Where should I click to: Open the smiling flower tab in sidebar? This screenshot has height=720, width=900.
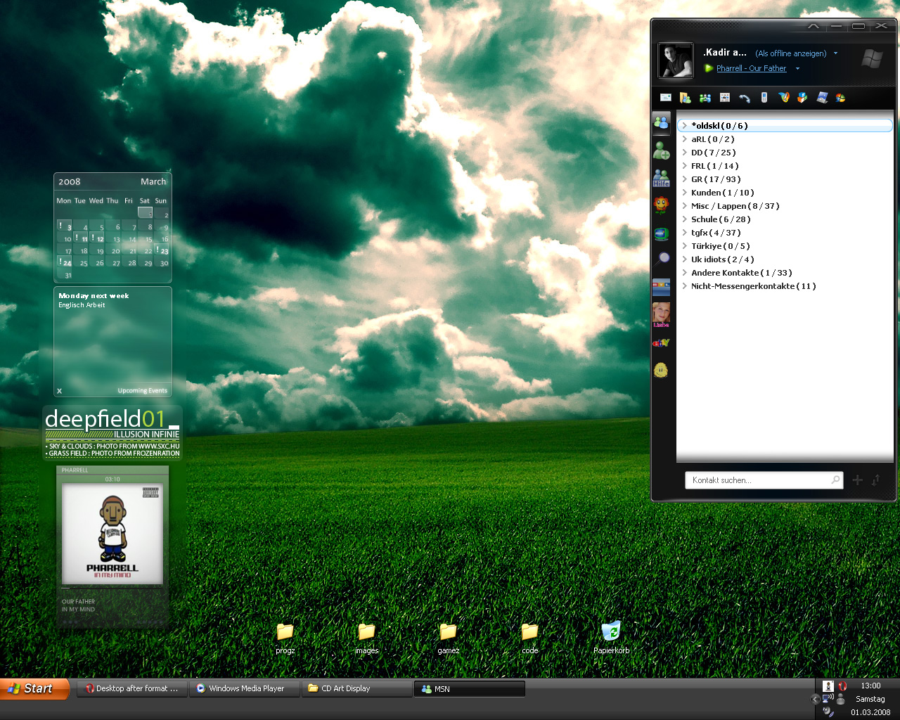(661, 205)
